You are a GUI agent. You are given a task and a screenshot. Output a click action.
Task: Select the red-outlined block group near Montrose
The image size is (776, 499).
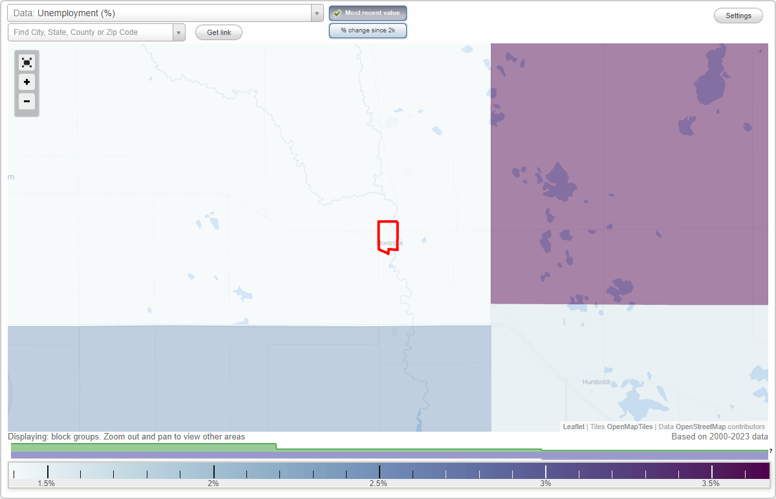pos(387,236)
